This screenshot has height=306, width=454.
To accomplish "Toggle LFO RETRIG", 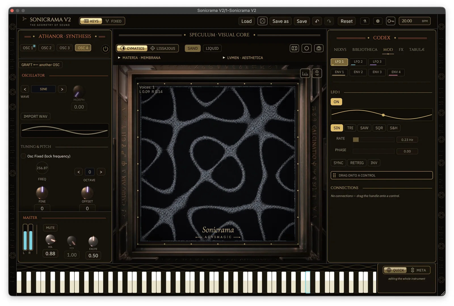I will point(357,163).
